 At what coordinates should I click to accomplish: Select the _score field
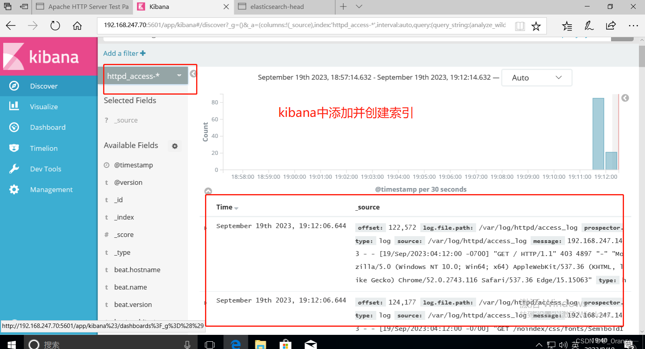point(124,235)
